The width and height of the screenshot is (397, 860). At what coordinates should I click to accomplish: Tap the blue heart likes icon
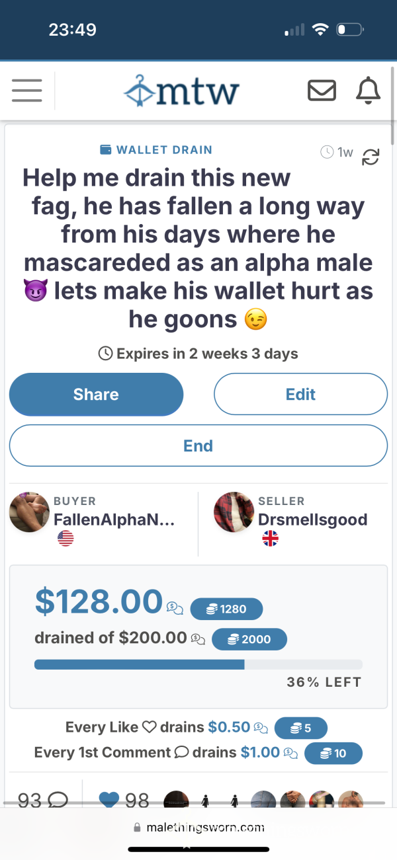[109, 801]
